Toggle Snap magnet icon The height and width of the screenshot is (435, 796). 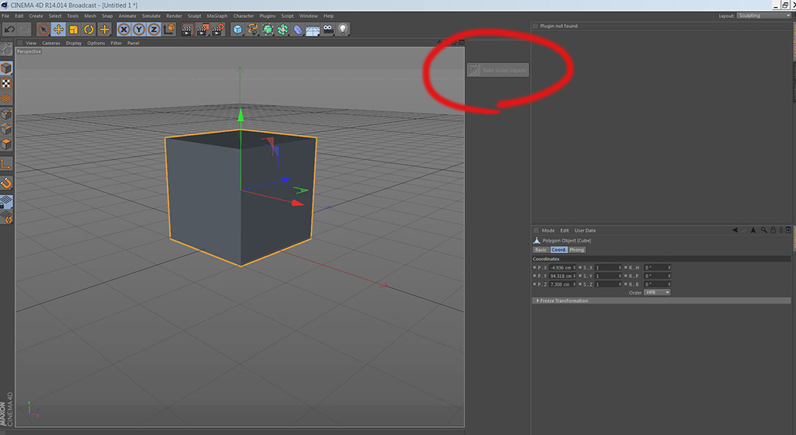click(6, 183)
